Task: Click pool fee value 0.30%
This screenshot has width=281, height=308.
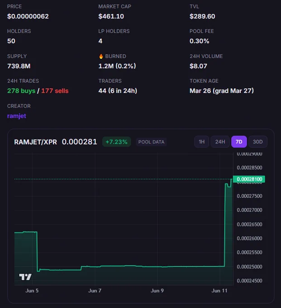Action: click(200, 41)
